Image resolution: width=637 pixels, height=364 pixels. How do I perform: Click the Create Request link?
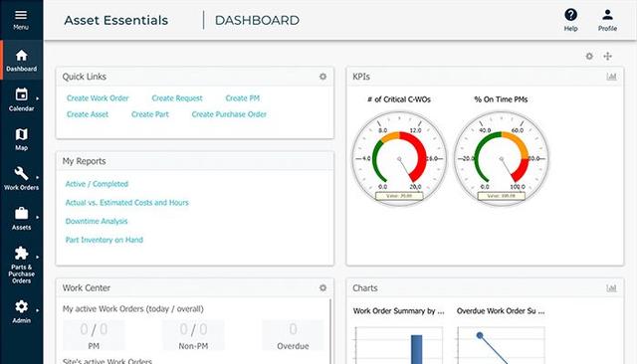click(x=177, y=98)
